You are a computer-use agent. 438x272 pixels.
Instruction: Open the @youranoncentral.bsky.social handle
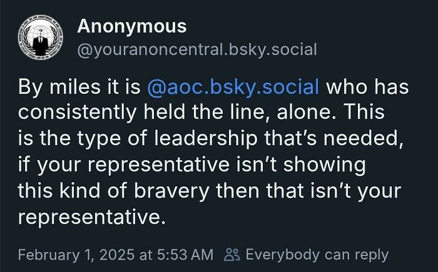[x=196, y=49]
